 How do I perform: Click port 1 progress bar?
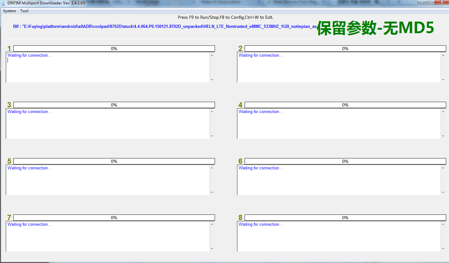(x=114, y=49)
